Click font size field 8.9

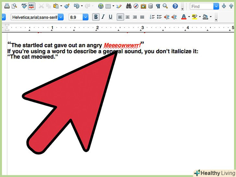pyautogui.click(x=76, y=17)
